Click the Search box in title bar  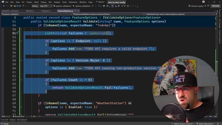click(101, 2)
